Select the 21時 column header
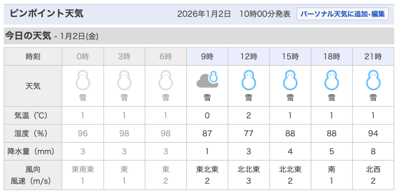The height and width of the screenshot is (195, 398). tap(373, 57)
